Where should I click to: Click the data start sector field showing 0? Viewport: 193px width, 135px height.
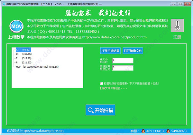(123, 68)
